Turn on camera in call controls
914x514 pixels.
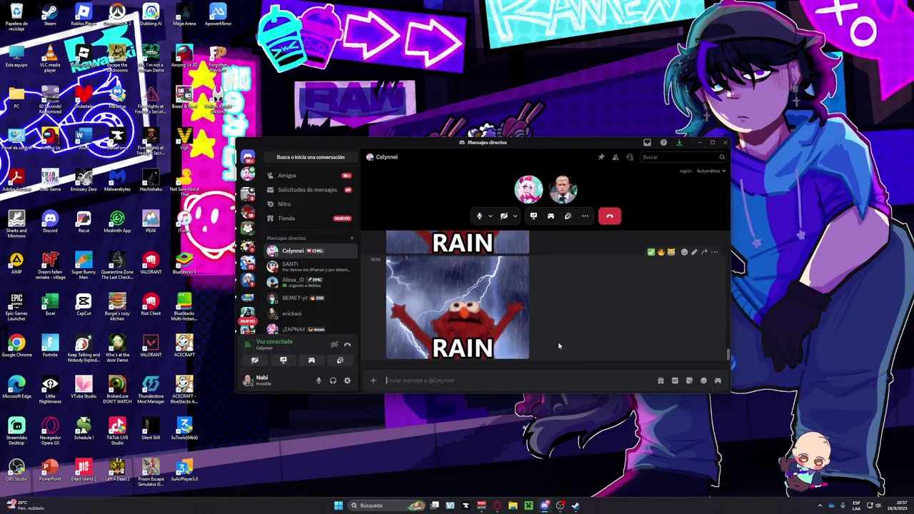504,216
